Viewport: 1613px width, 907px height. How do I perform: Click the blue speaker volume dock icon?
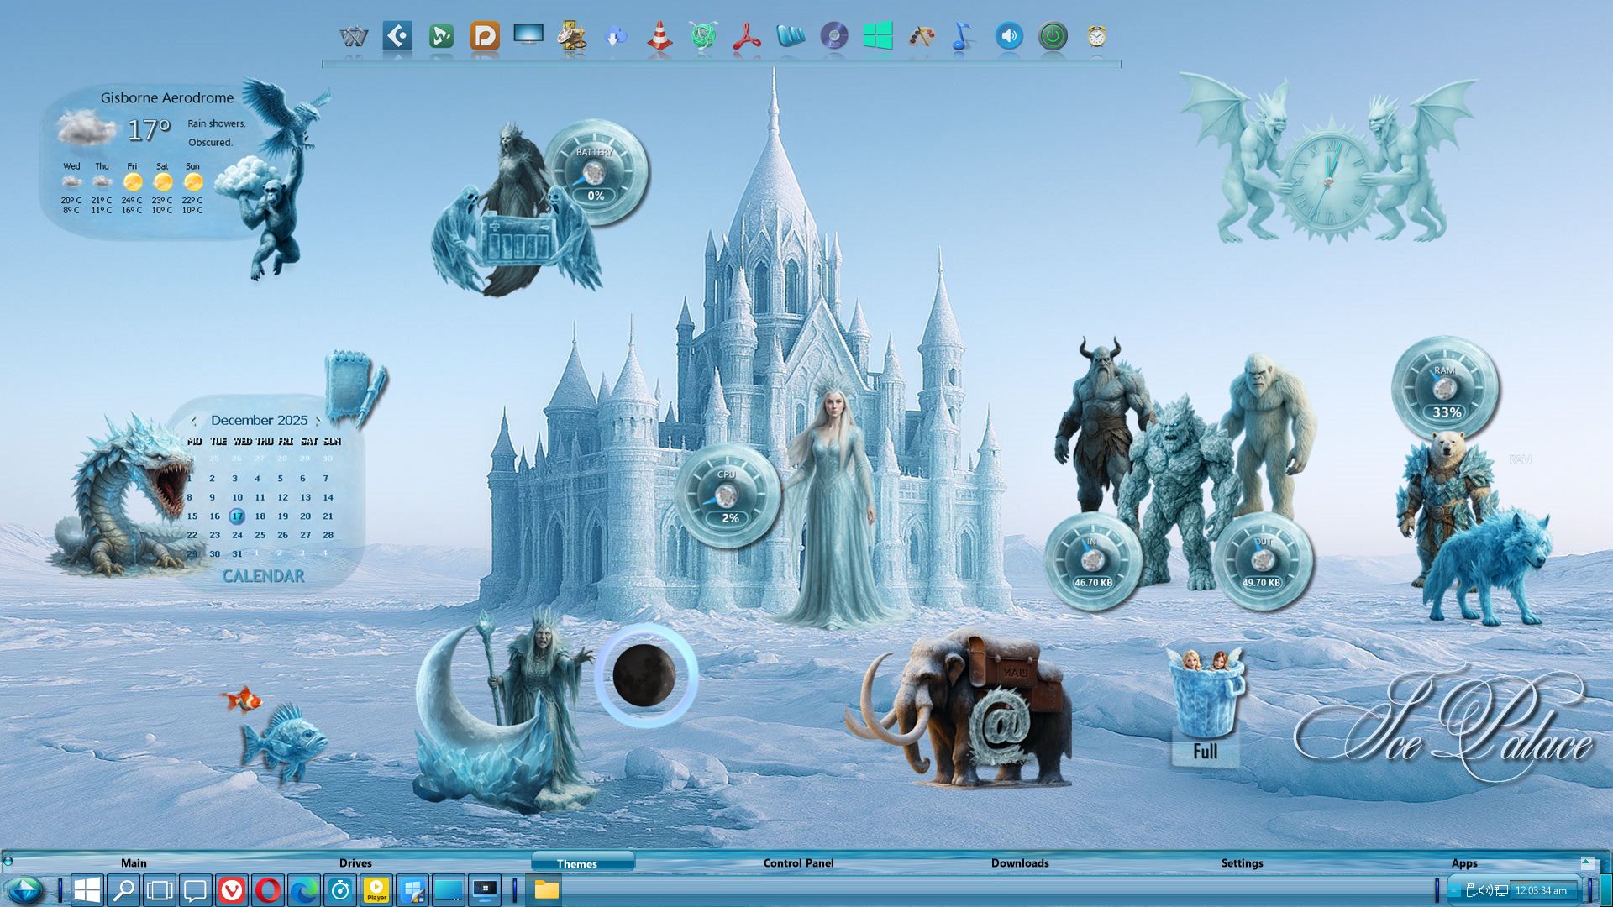tap(1008, 36)
